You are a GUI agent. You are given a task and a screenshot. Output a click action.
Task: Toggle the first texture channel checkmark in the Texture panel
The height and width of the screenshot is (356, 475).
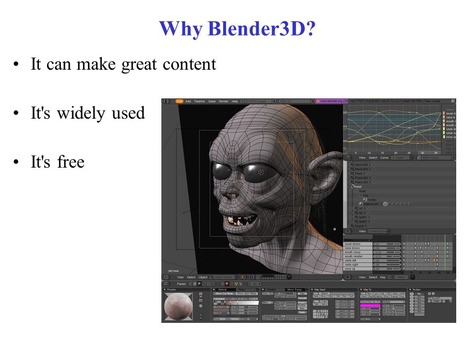[412, 294]
